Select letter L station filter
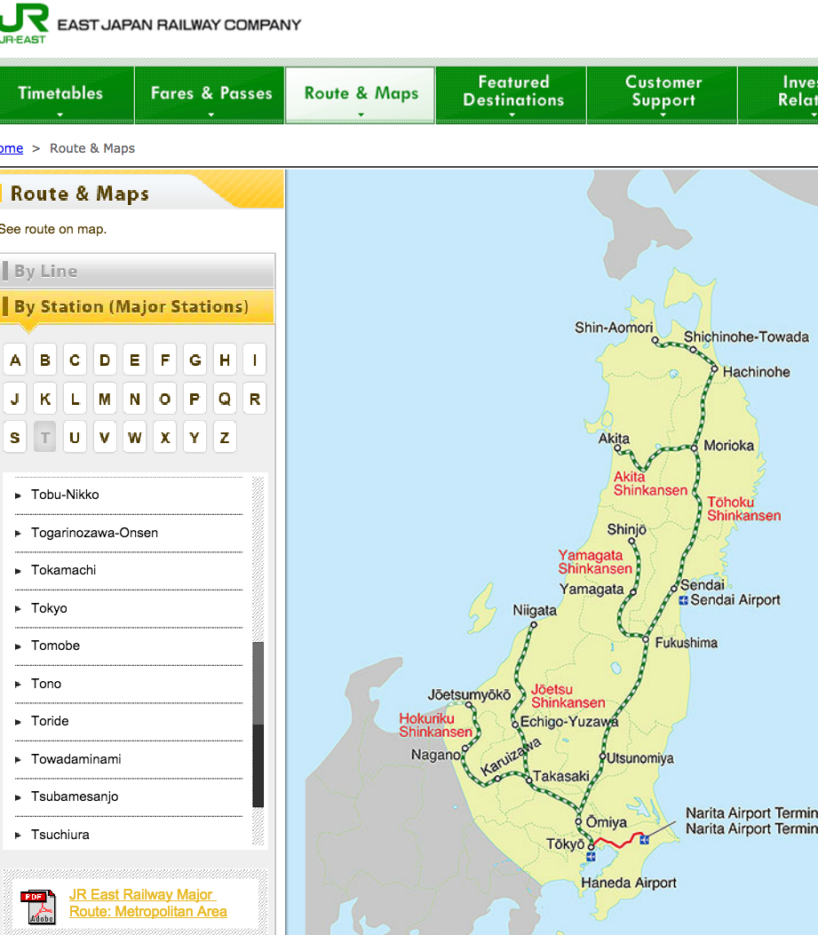The width and height of the screenshot is (818, 935). pyautogui.click(x=75, y=399)
